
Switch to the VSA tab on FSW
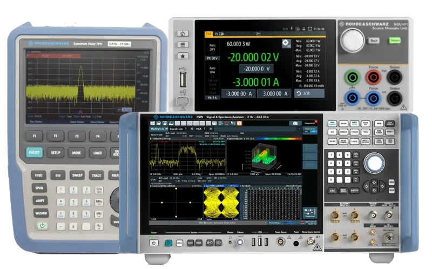click(201, 129)
